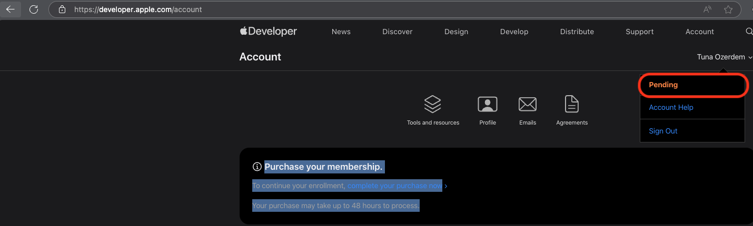The height and width of the screenshot is (226, 753).
Task: Choose Account Help from dropdown menu
Action: pos(670,107)
